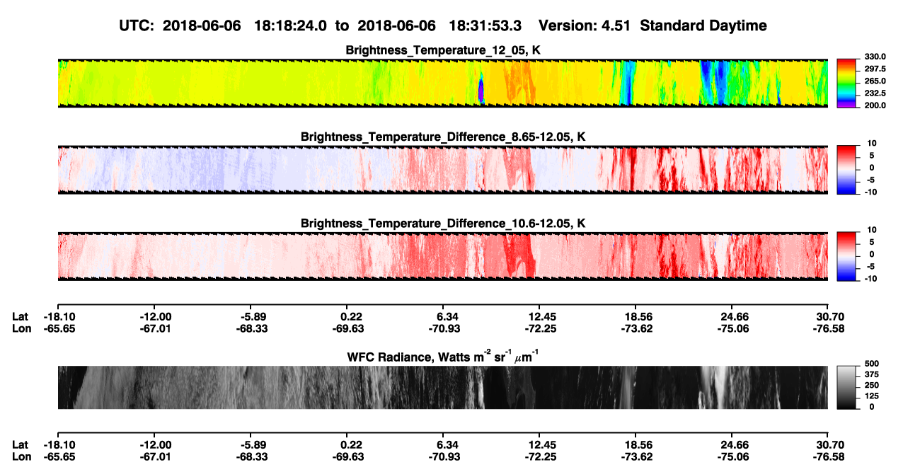Image resolution: width=920 pixels, height=472 pixels.
Task: Click the end time 18:31:53.3 in the title
Action: (485, 25)
